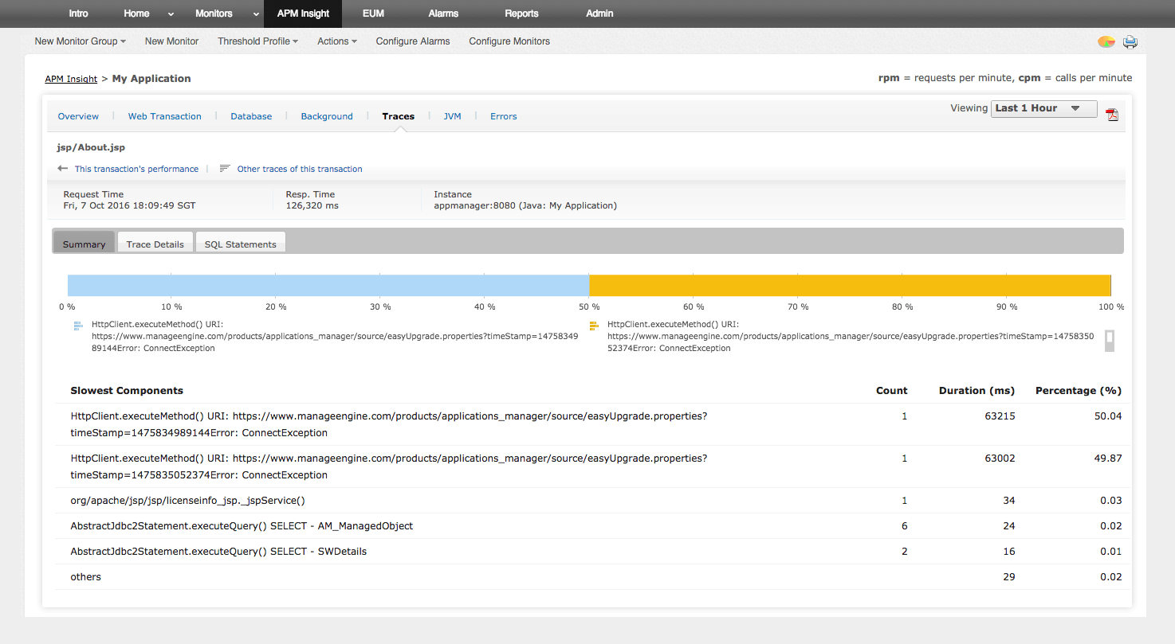The width and height of the screenshot is (1175, 644).
Task: Click the request time Fri, 7 Oct 2016 text
Action: pos(129,205)
